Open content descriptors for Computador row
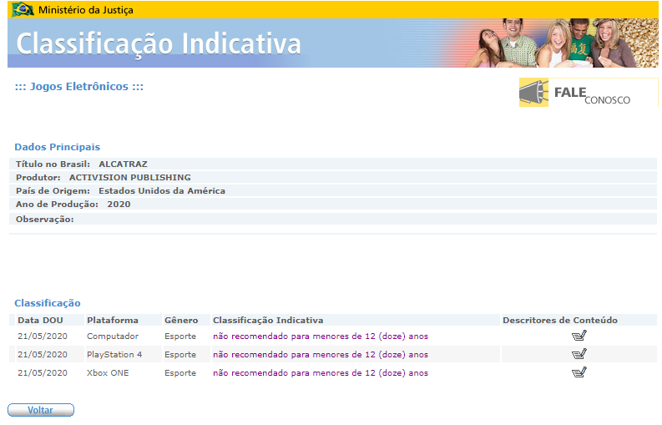Screen dimensions: 662x425 (x=579, y=336)
